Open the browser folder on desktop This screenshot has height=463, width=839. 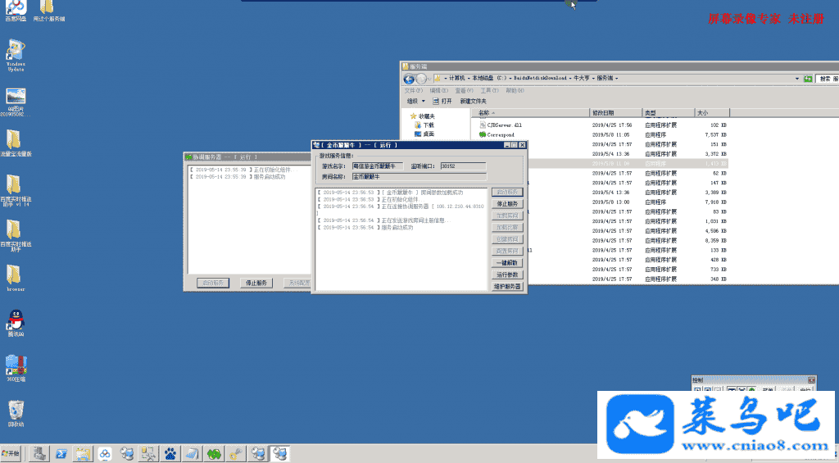click(x=16, y=275)
